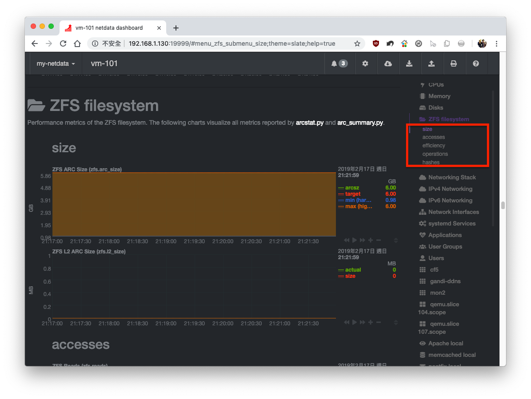Bookmark this page with star icon
531x399 pixels.
click(x=357, y=43)
